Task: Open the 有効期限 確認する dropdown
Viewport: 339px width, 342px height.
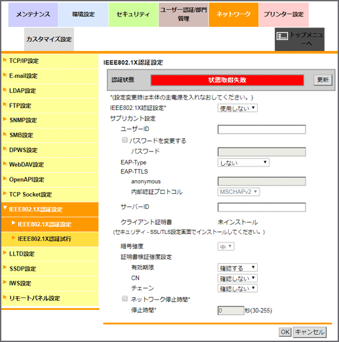Action: (237, 267)
